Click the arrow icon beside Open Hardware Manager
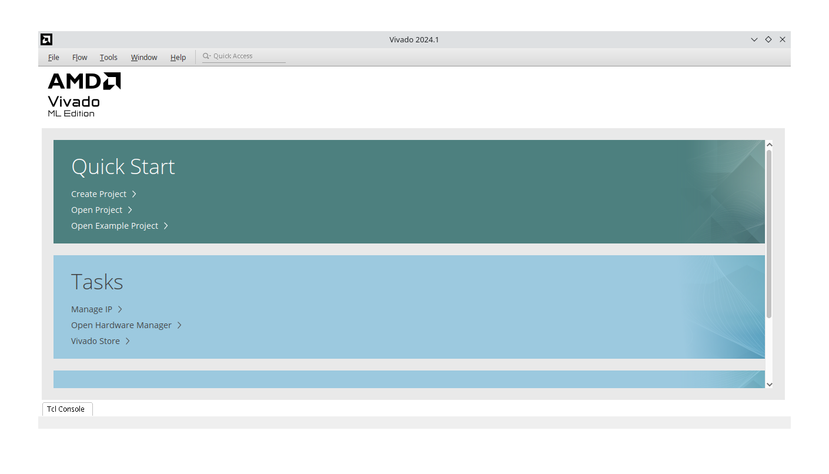829x474 pixels. coord(180,325)
